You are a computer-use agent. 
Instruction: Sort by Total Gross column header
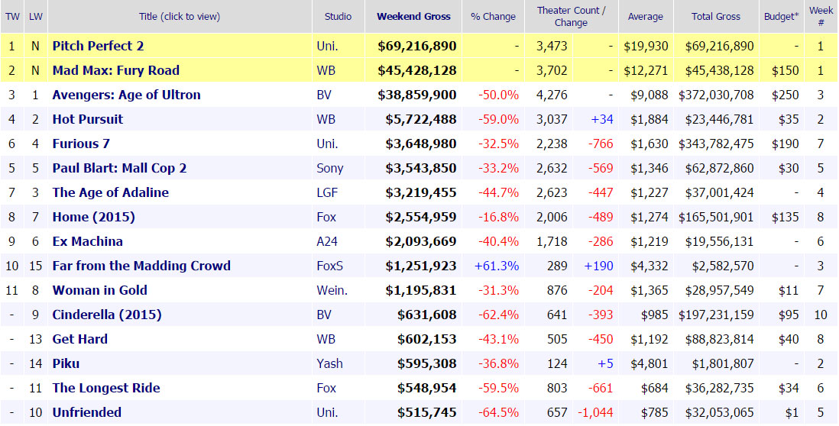click(716, 17)
